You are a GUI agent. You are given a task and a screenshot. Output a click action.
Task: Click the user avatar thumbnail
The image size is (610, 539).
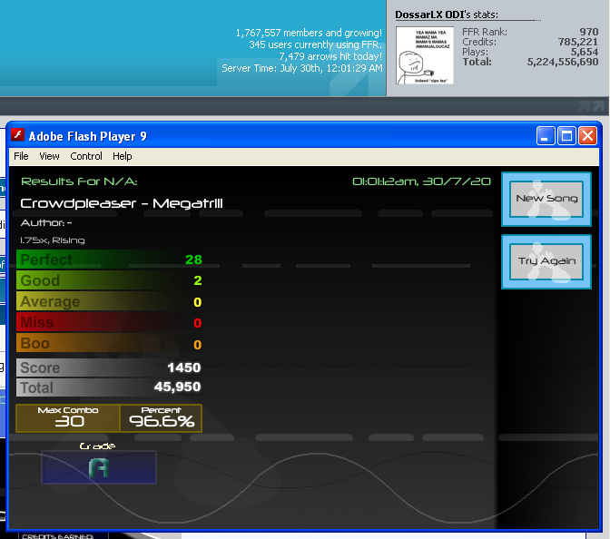coord(425,55)
